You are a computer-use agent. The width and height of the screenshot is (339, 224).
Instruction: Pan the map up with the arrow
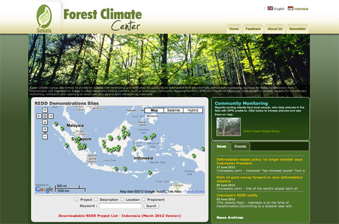[45, 110]
